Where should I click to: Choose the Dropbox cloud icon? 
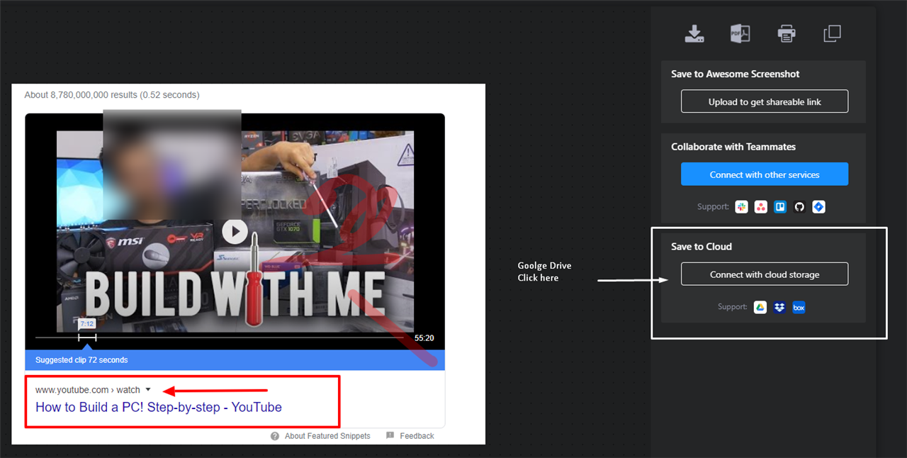[779, 307]
